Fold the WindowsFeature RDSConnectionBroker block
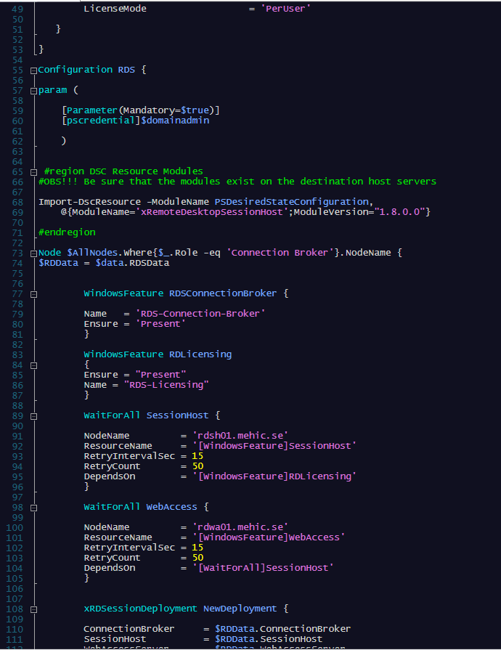 (33, 293)
